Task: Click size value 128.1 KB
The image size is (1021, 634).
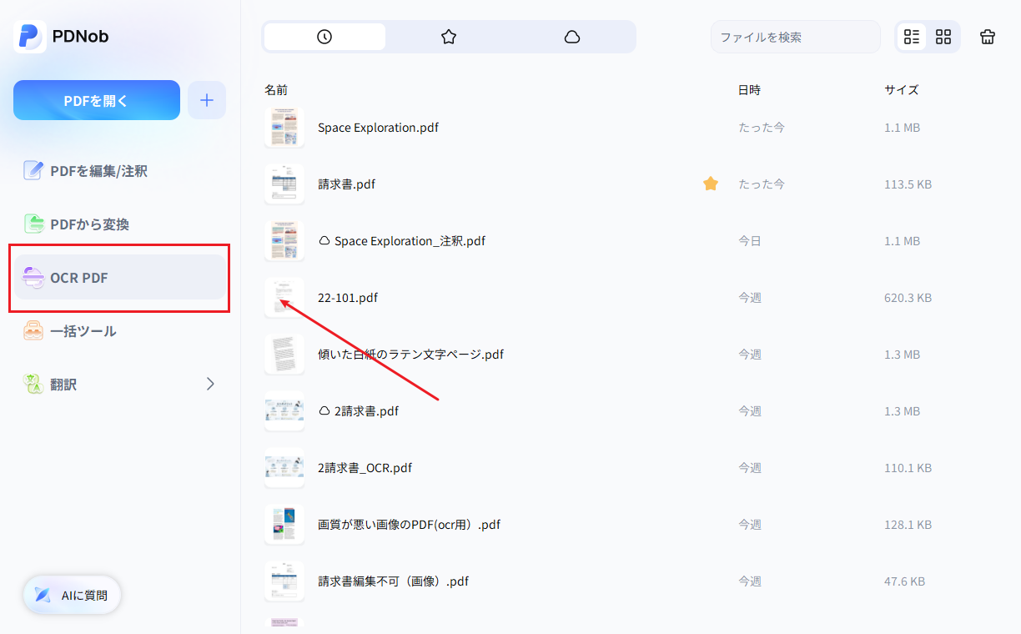Action: tap(908, 525)
